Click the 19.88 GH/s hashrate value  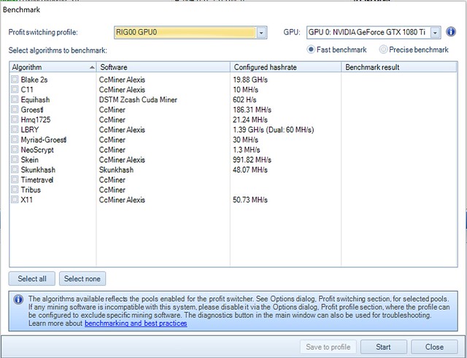pos(250,80)
